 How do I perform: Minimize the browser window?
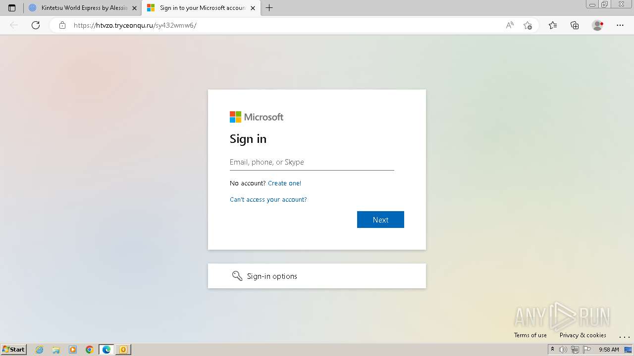pyautogui.click(x=592, y=4)
